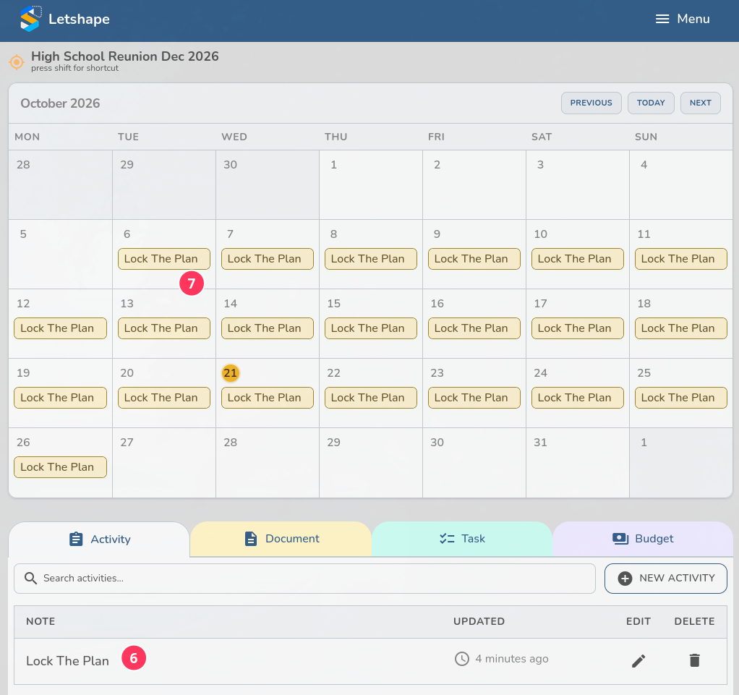Open Lock The Plan event on October 26
The height and width of the screenshot is (695, 739).
(x=60, y=467)
